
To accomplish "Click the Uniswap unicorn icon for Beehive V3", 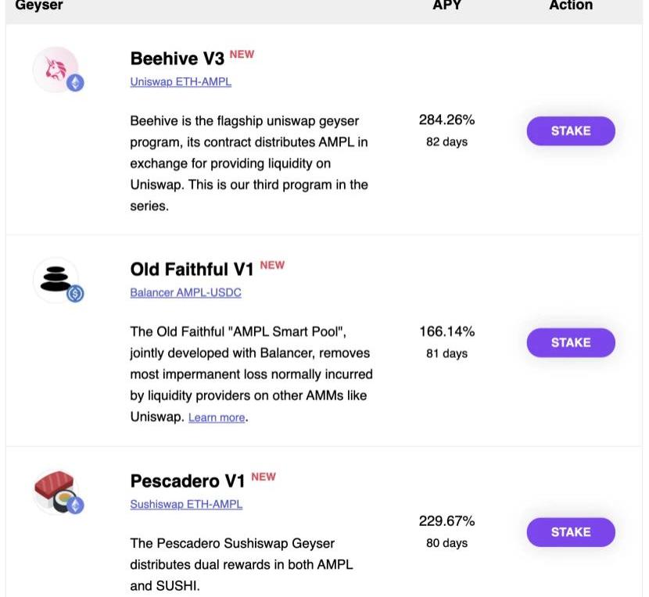I will (x=56, y=70).
